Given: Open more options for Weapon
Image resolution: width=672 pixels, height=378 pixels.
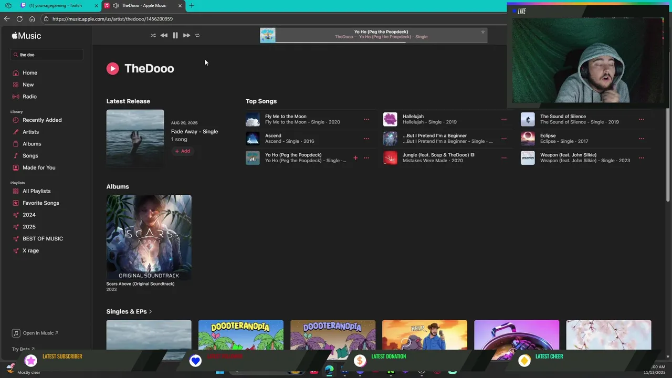Looking at the screenshot, I should coord(642,157).
